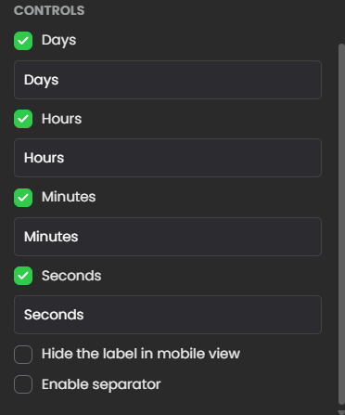Focus the Seconds label input box
This screenshot has height=415, width=345.
pyautogui.click(x=168, y=315)
